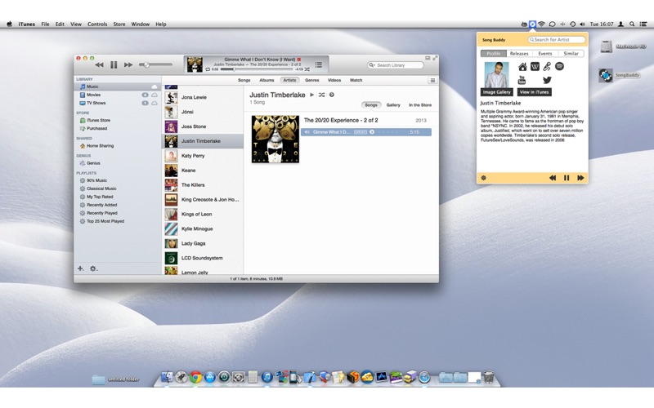Show the artist Gallery tab
This screenshot has height=408, width=654.
[393, 105]
